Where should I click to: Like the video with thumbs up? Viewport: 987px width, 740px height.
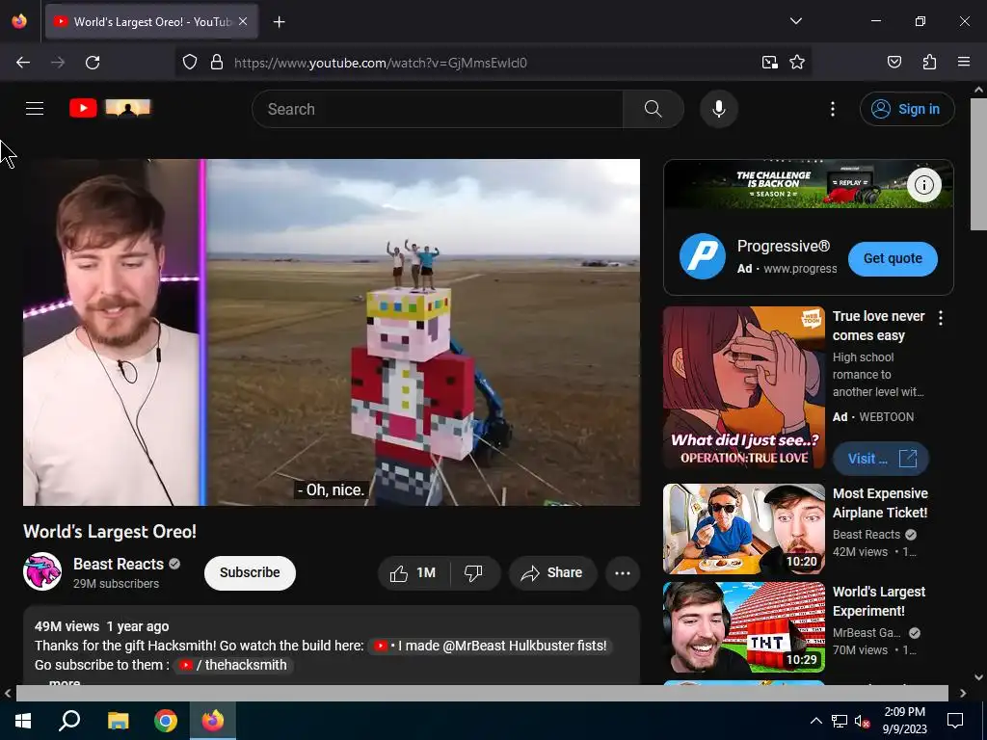[x=413, y=572]
